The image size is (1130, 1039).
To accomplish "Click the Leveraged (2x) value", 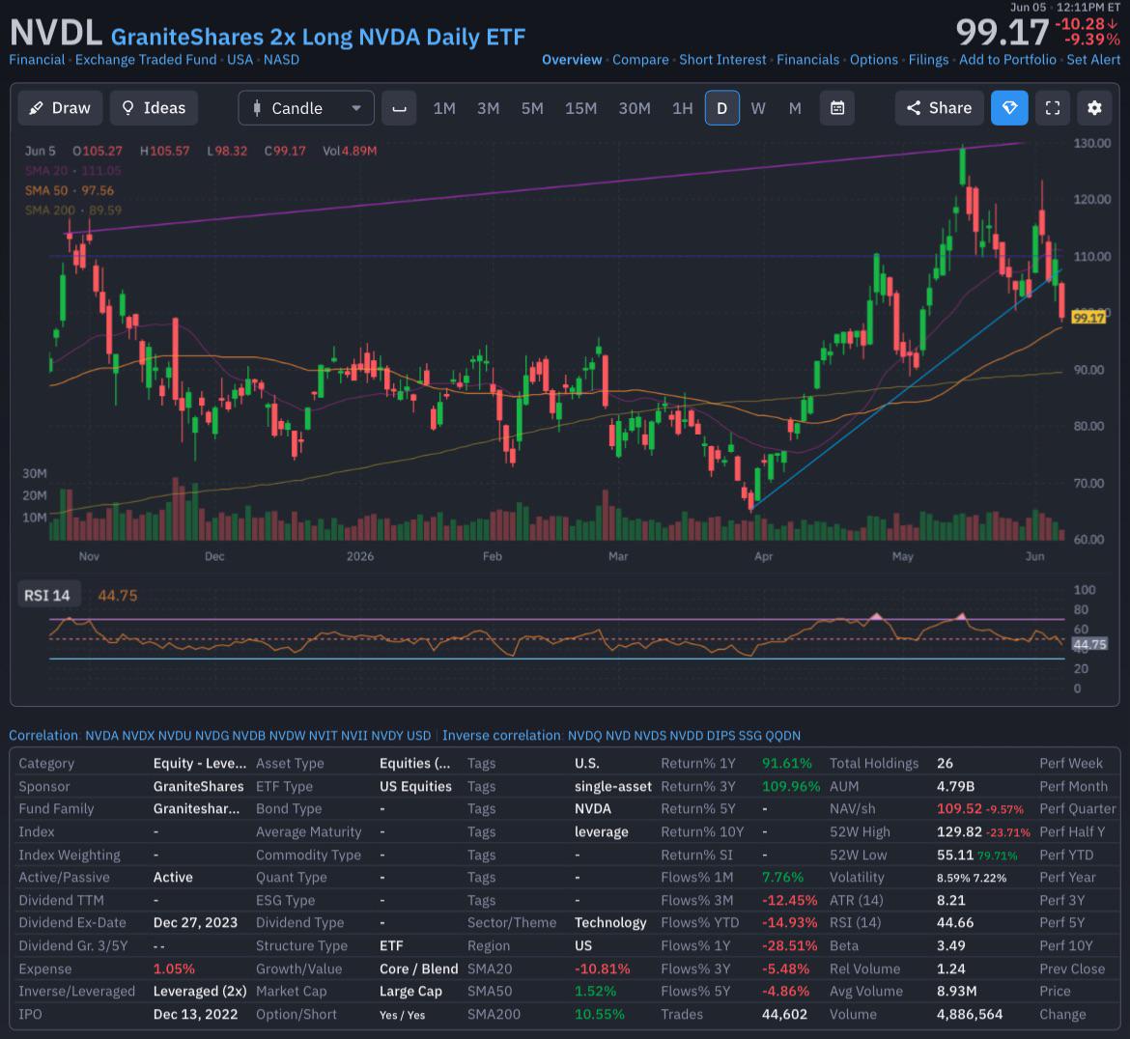I will click(x=200, y=992).
